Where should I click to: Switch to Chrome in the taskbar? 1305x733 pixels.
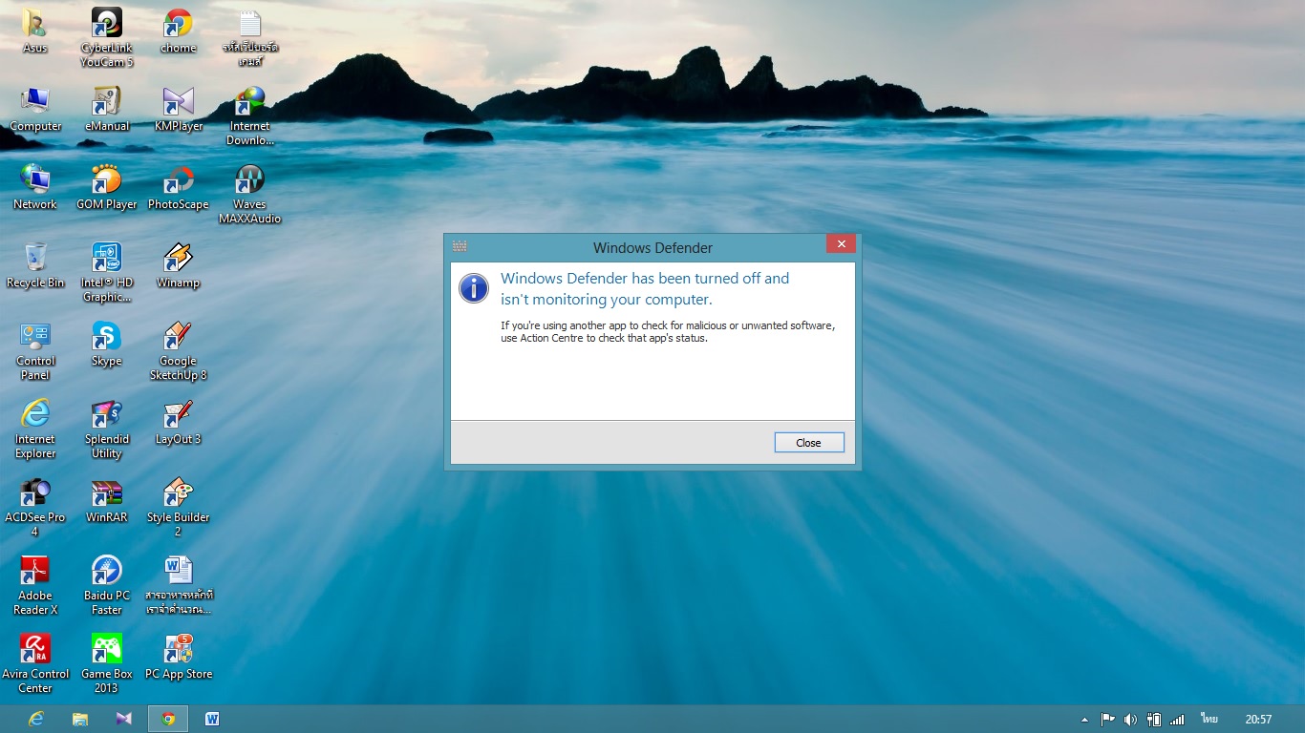pyautogui.click(x=168, y=719)
